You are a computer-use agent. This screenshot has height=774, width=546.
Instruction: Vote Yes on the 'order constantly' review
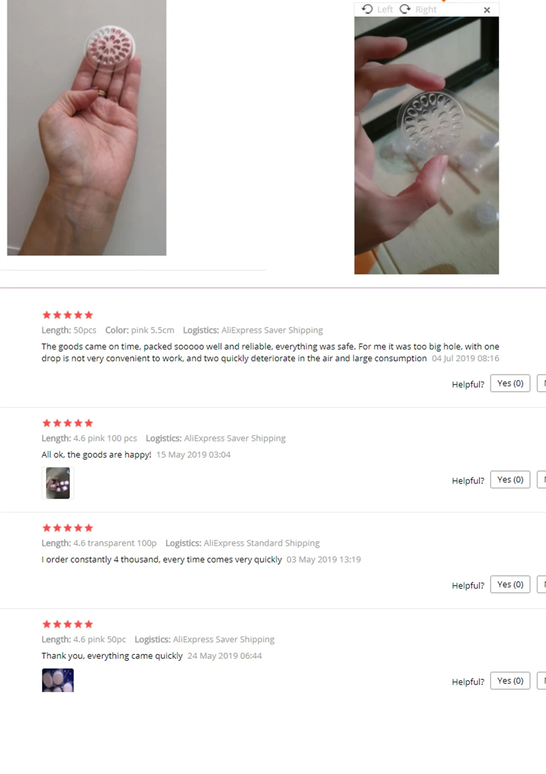point(510,584)
